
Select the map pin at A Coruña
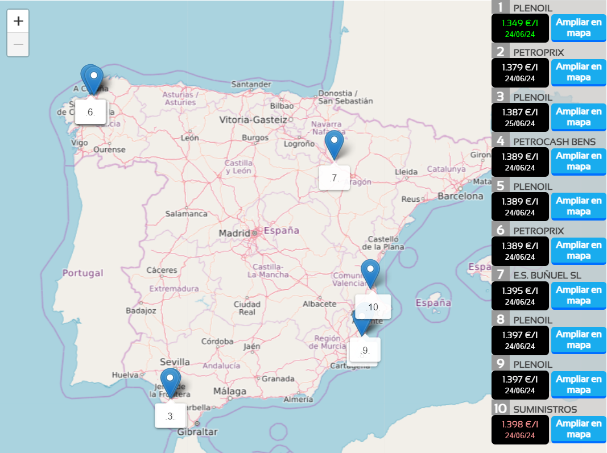pos(92,78)
